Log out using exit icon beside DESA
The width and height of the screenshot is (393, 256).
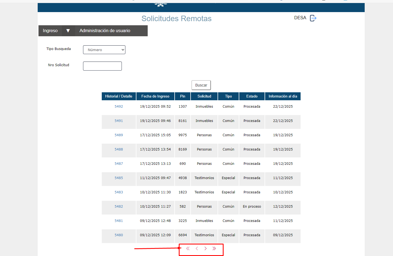tap(313, 18)
